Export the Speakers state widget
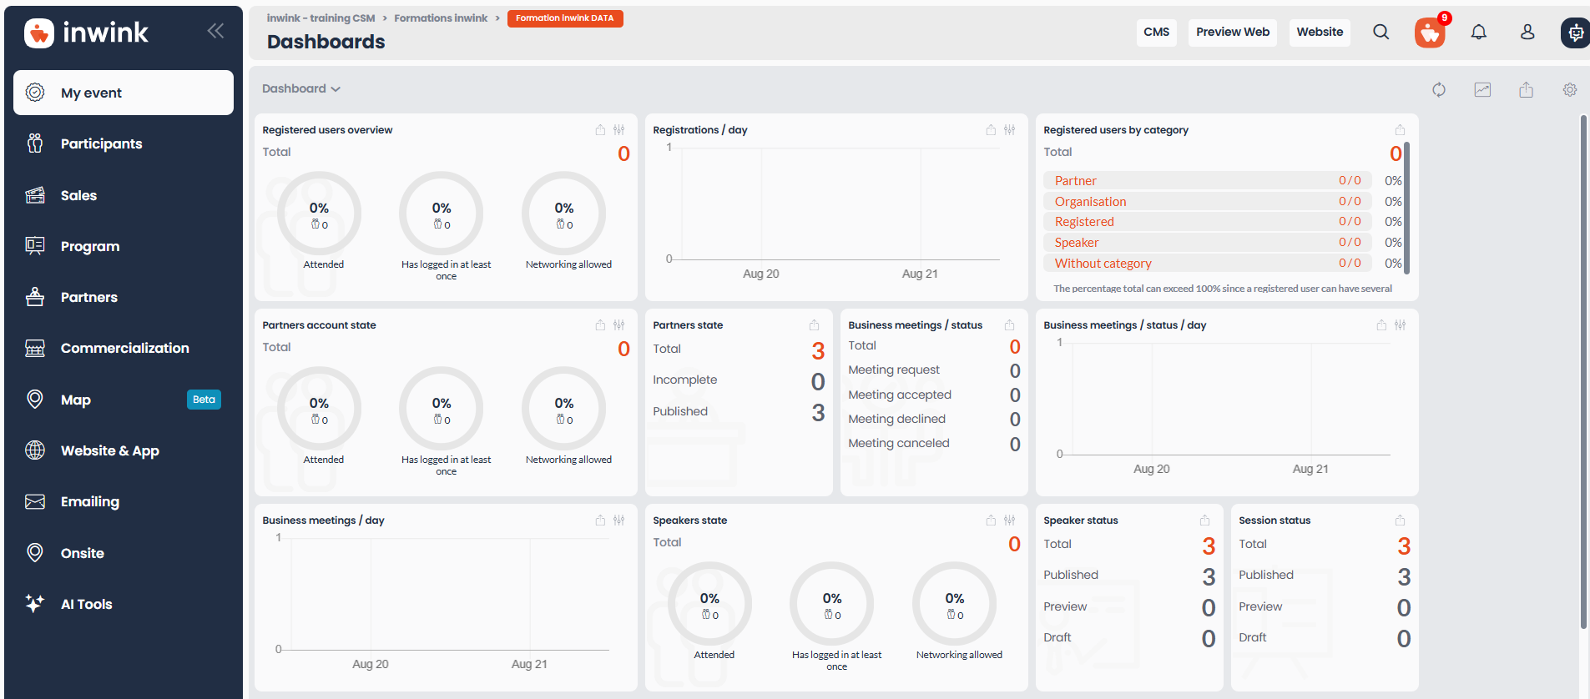 991,520
